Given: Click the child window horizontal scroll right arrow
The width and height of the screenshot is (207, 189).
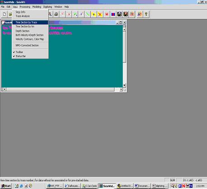Looking at the screenshot, I should pyautogui.click(x=121, y=90).
